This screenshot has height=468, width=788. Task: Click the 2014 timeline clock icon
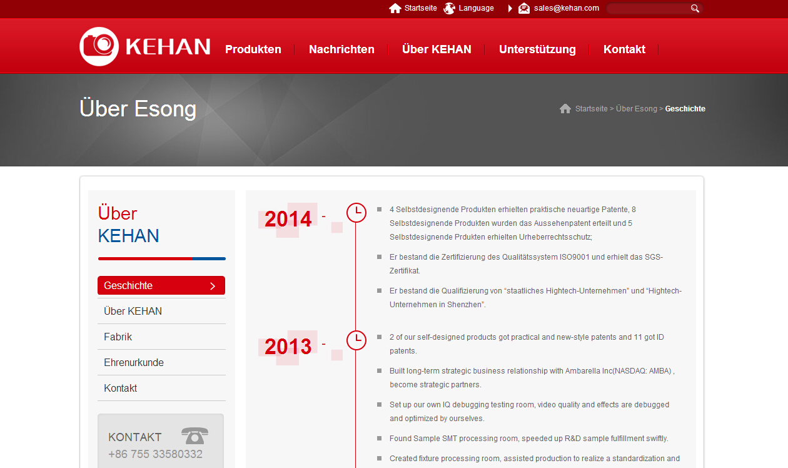(x=356, y=213)
